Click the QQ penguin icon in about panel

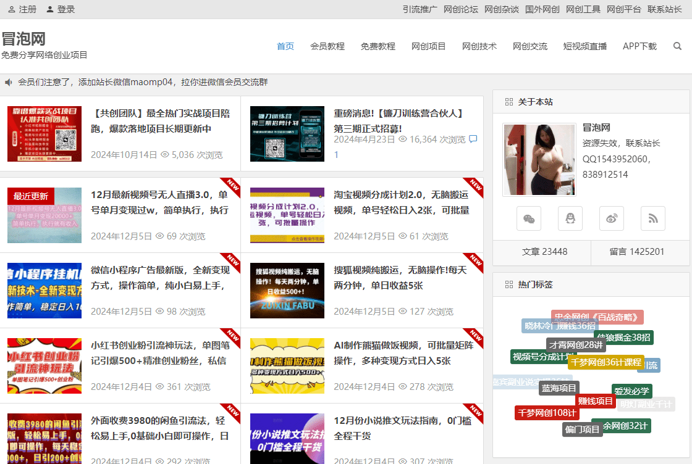coord(570,218)
